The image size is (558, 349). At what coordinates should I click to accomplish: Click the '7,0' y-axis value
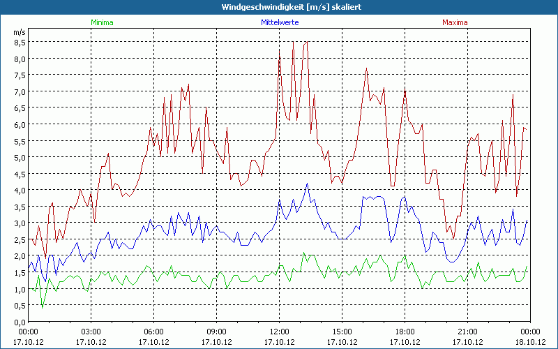pos(20,92)
